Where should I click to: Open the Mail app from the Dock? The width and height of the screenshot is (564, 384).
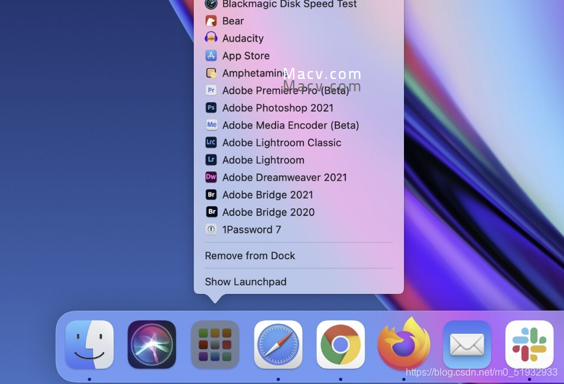[x=467, y=345]
